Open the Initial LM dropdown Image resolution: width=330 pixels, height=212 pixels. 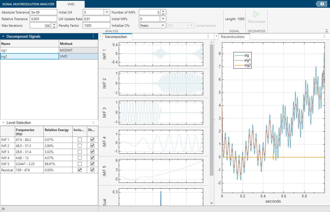pyautogui.click(x=107, y=12)
